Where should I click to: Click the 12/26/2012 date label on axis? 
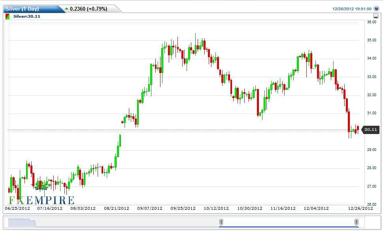[x=360, y=209]
